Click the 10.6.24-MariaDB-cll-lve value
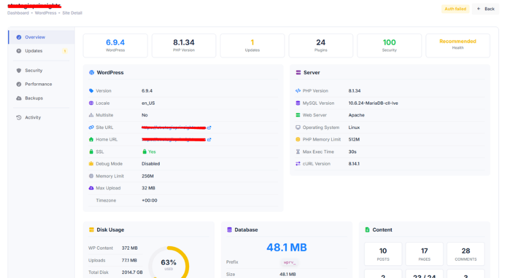The height and width of the screenshot is (278, 506). click(373, 103)
